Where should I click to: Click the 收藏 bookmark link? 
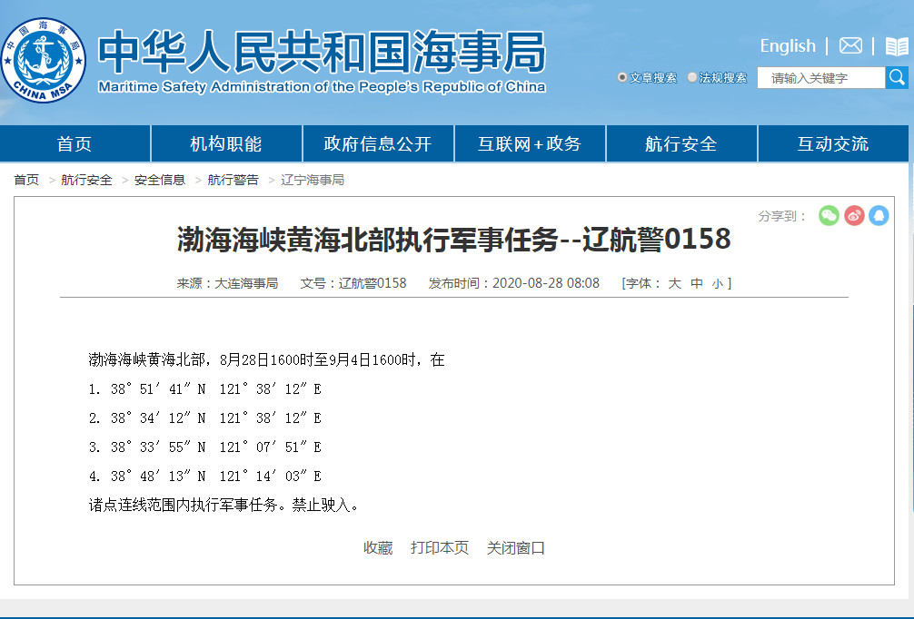(378, 547)
